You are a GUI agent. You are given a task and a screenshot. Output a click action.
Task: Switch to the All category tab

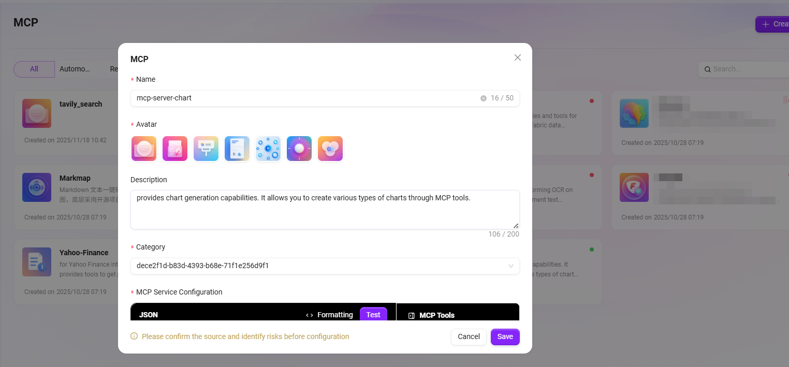(34, 69)
